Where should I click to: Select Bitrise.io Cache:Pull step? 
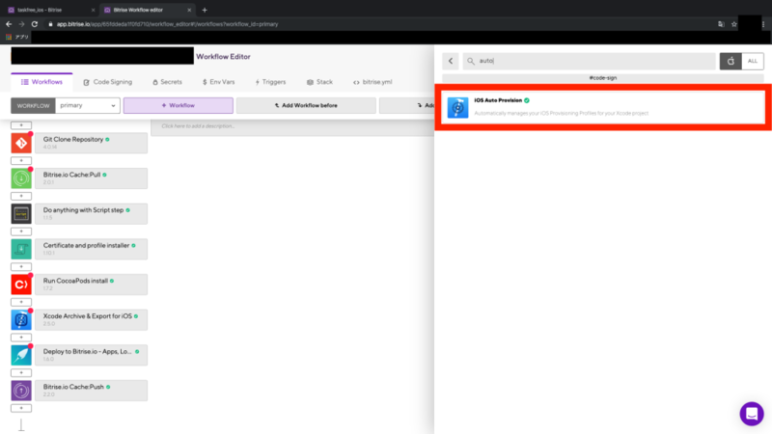point(91,178)
